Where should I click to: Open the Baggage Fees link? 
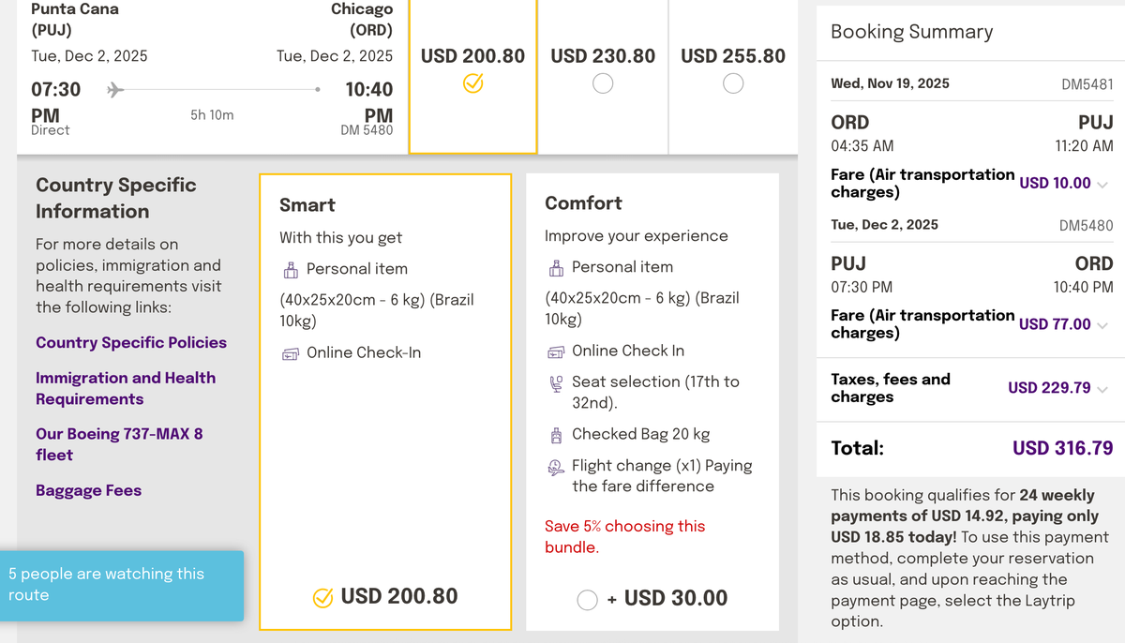coord(89,490)
